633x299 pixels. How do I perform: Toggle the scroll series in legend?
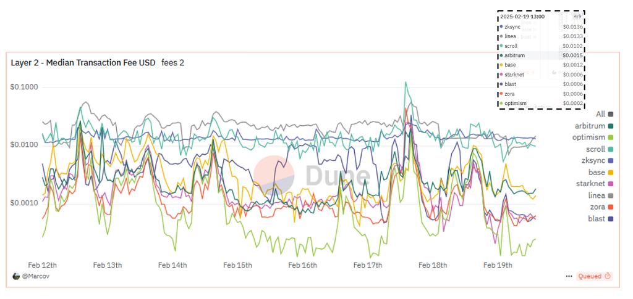(x=599, y=149)
